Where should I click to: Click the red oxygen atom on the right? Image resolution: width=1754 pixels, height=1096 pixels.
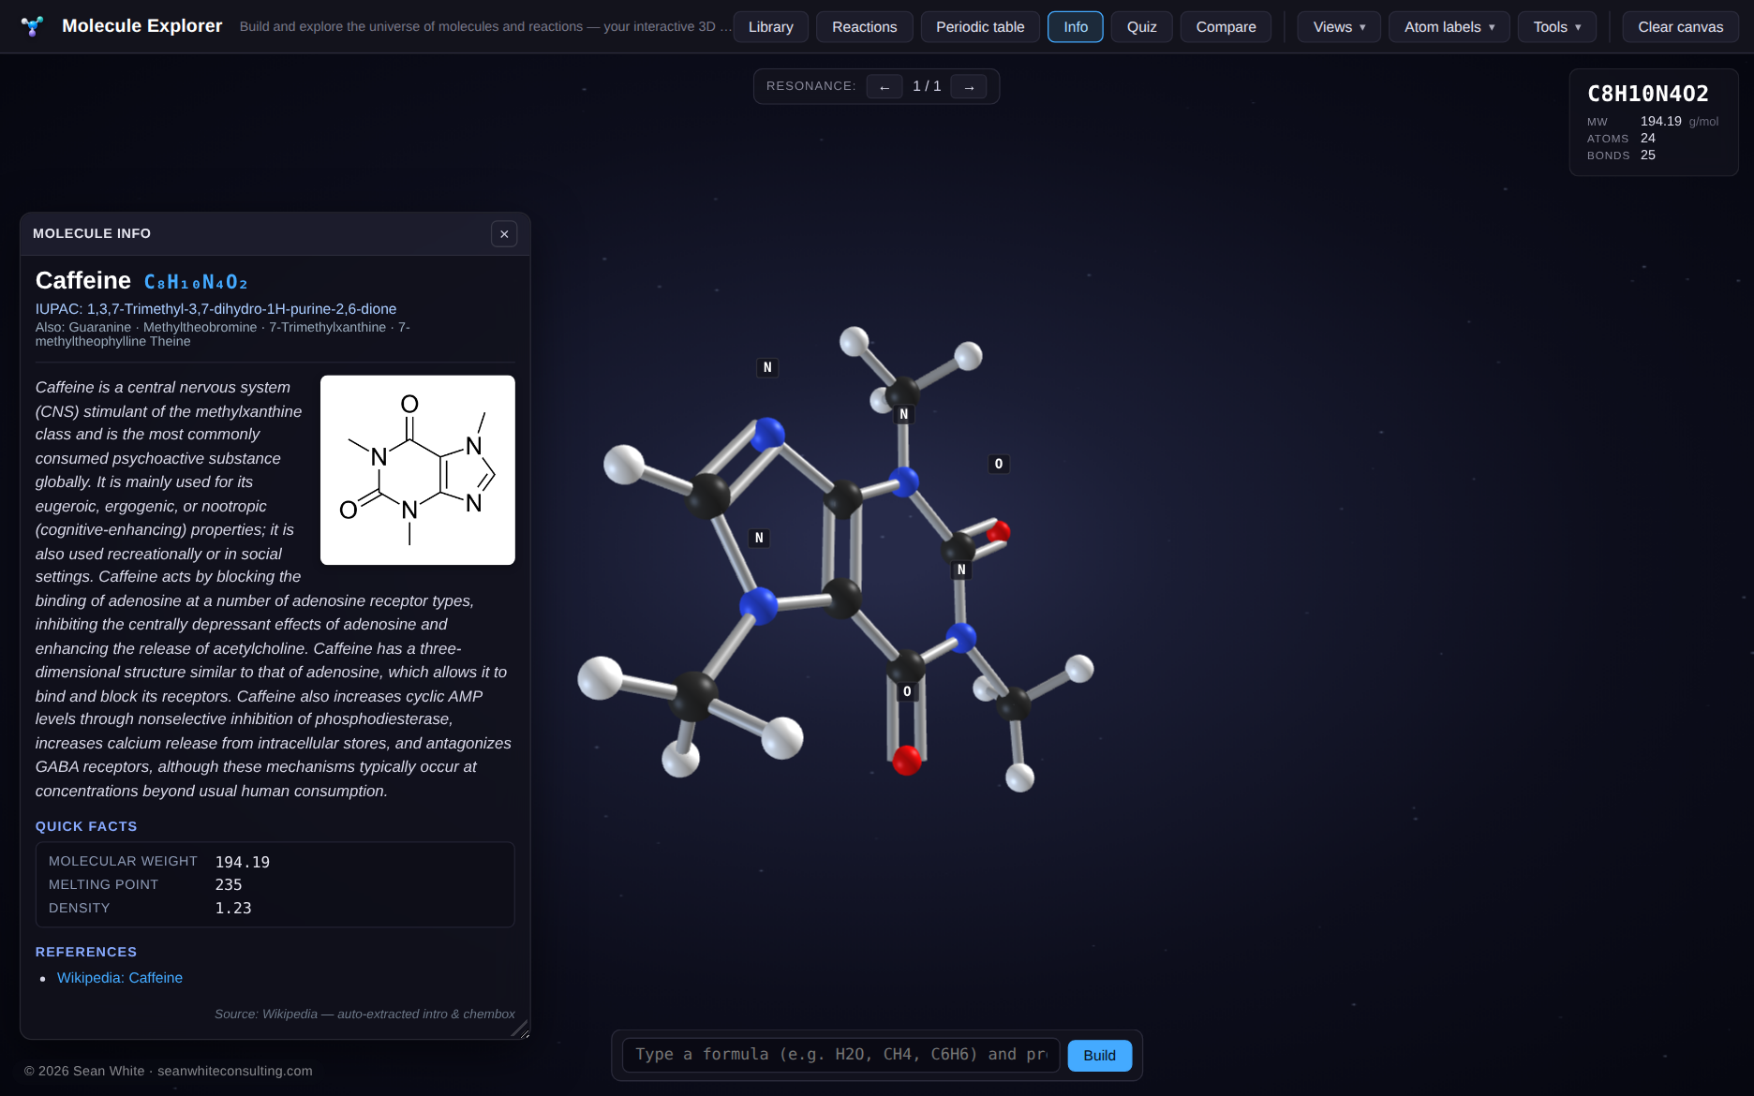pyautogui.click(x=999, y=532)
